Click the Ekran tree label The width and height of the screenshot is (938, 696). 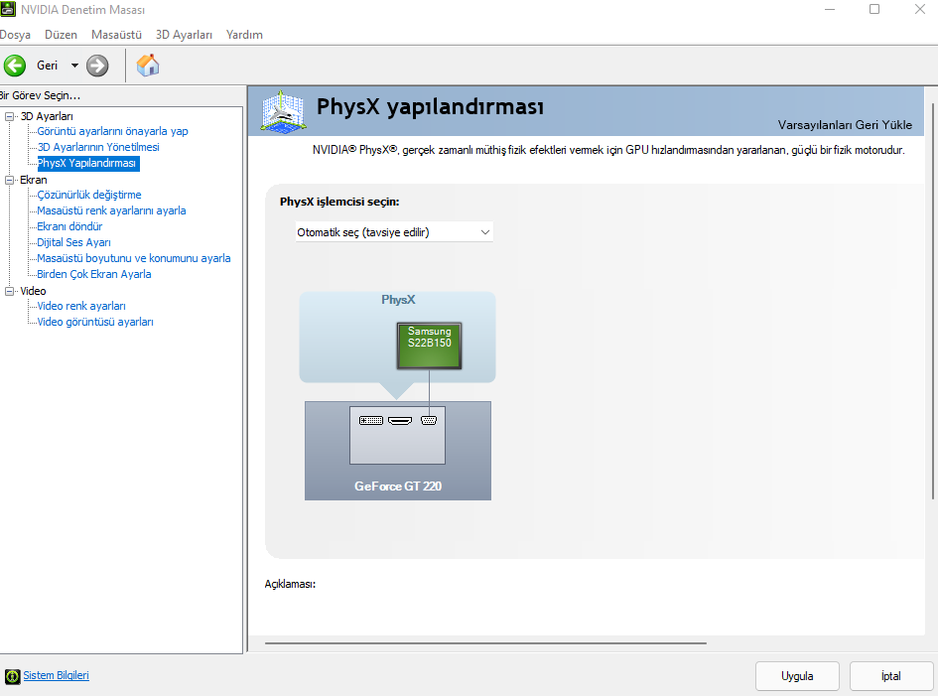pyautogui.click(x=34, y=180)
